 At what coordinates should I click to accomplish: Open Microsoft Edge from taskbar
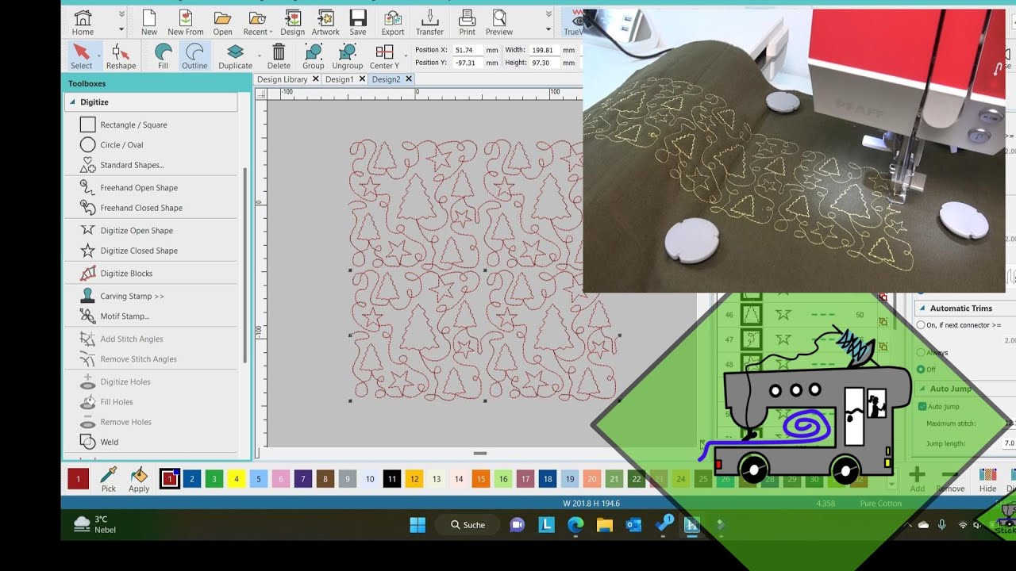575,524
